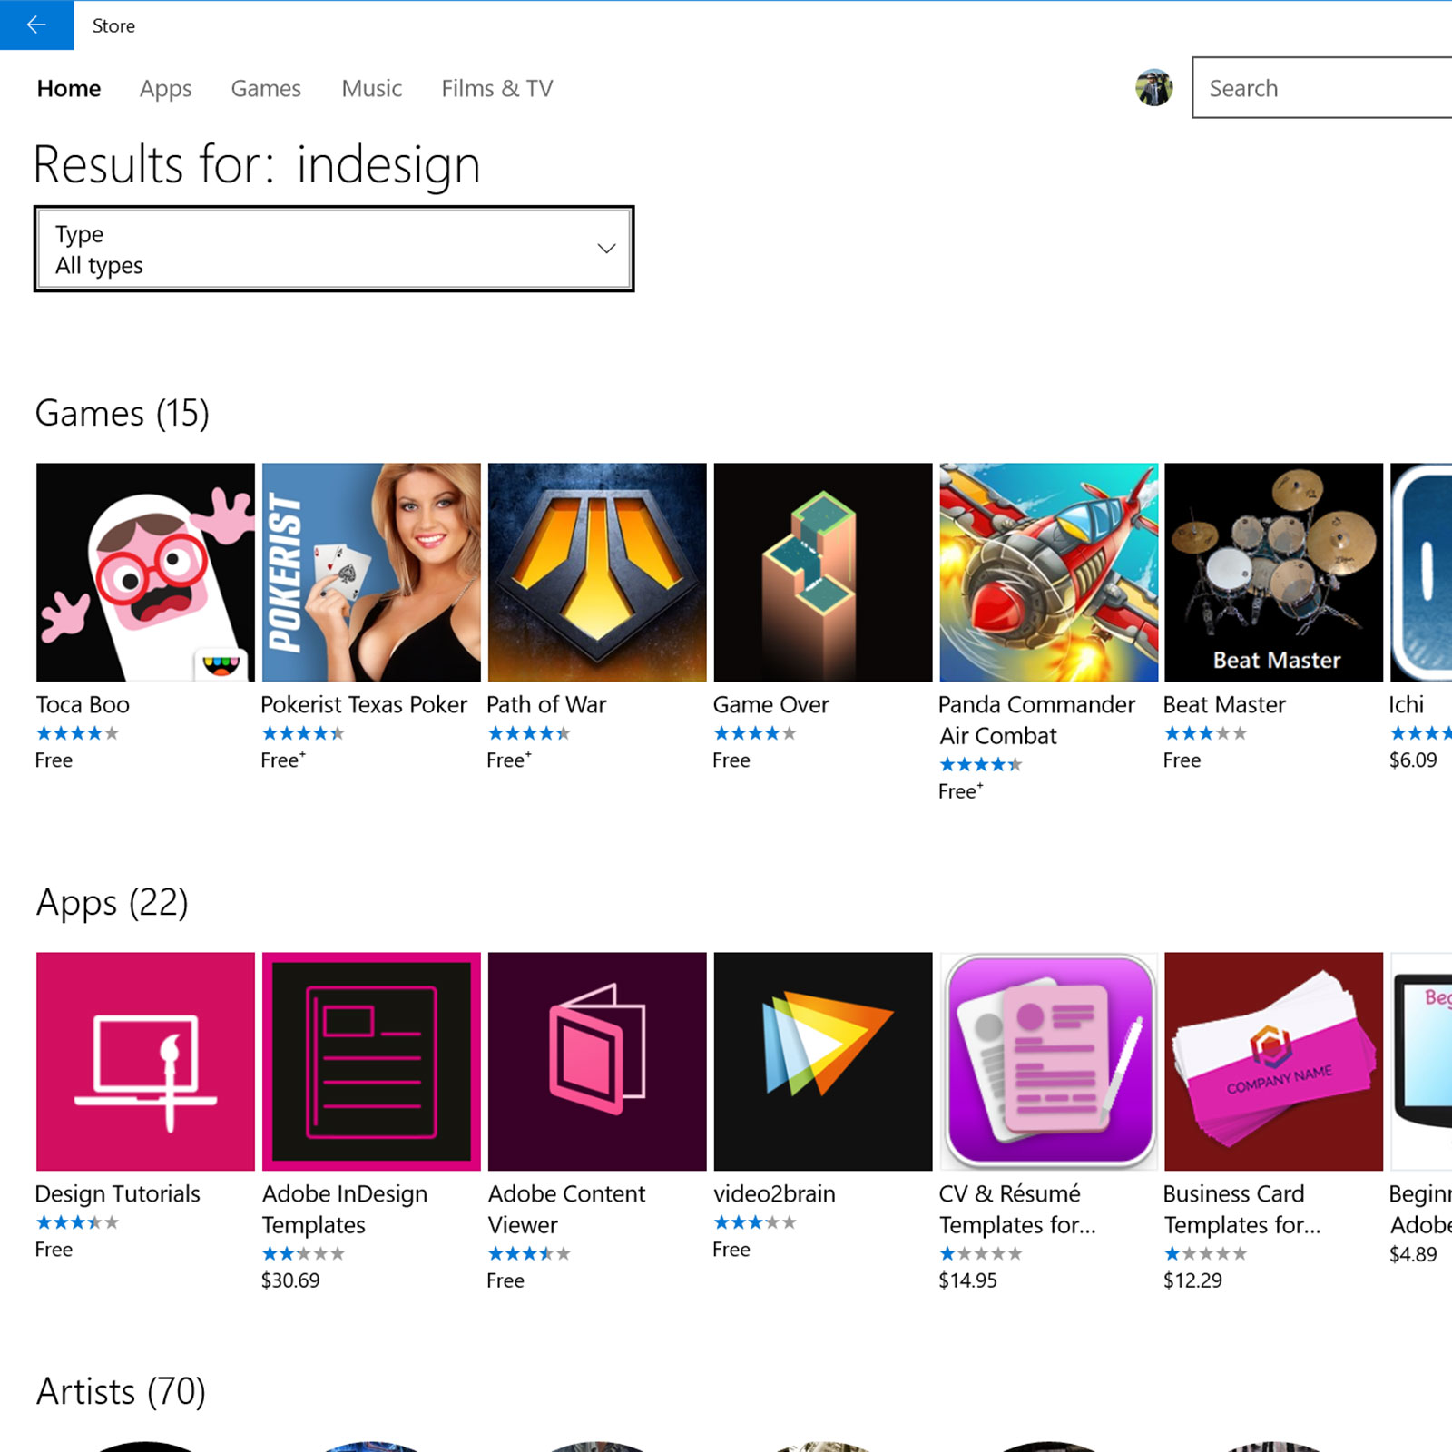Navigate to Films & TV tab
Screen dimensions: 1452x1452
(x=496, y=89)
